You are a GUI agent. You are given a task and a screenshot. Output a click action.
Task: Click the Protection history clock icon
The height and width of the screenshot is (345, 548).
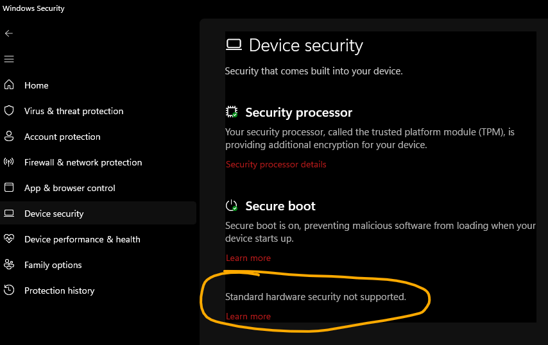[x=9, y=290]
